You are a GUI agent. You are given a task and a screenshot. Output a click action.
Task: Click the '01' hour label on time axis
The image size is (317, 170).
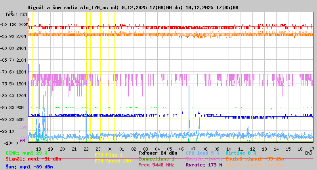coord(122,149)
